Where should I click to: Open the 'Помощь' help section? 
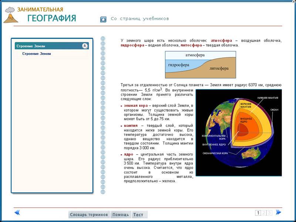point(121,215)
